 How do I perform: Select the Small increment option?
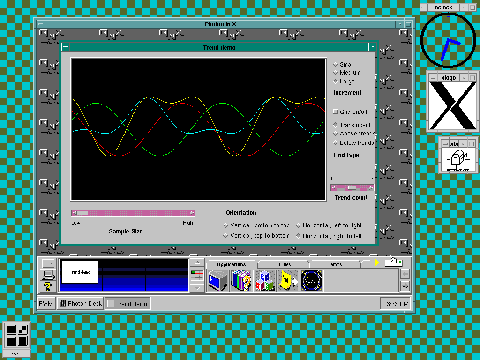point(336,65)
